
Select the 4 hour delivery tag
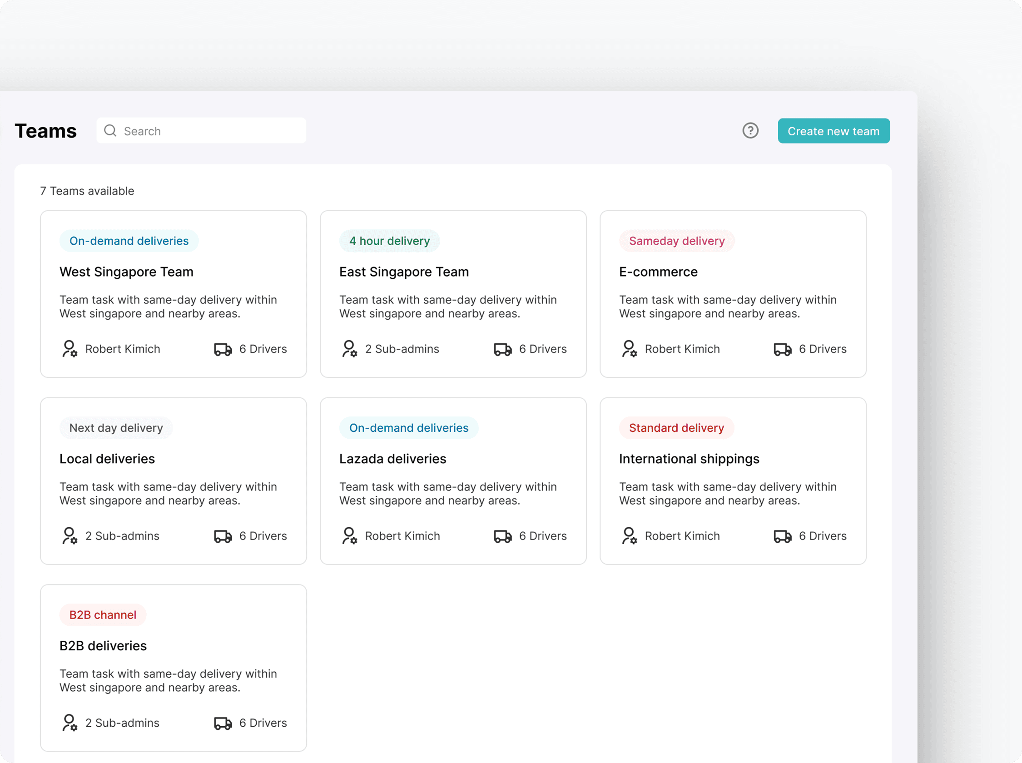click(389, 241)
